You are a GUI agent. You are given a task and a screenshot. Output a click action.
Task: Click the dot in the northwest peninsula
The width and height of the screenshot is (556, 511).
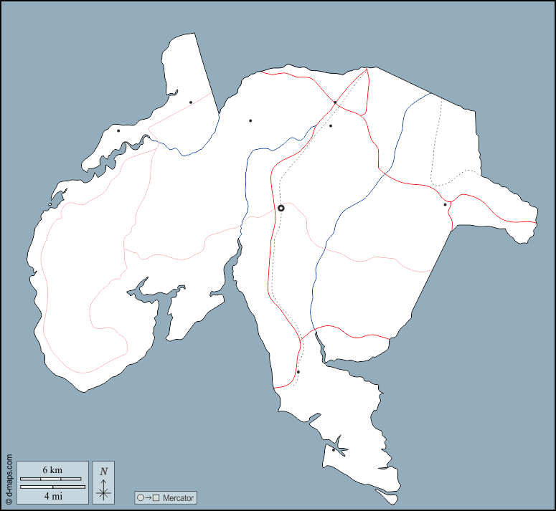(x=191, y=102)
